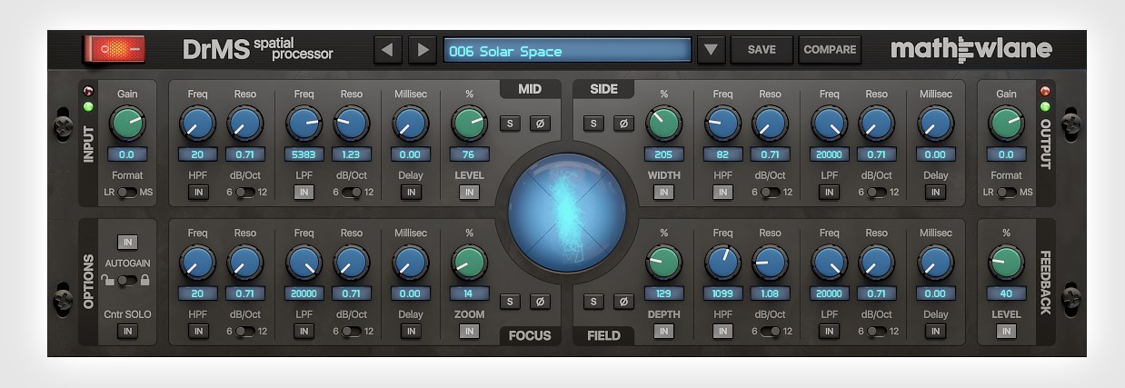Enable the Mid LEVEL IN button
Screen dimensions: 1125x388
(x=469, y=193)
